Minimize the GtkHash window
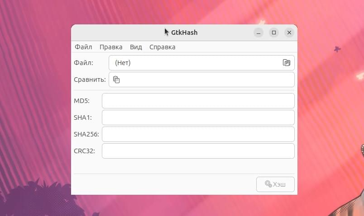This screenshot has height=216, width=364. pos(259,33)
